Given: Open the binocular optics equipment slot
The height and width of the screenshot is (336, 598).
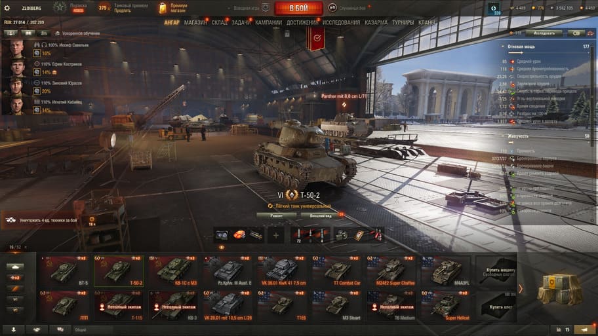Looking at the screenshot, I should 222,235.
